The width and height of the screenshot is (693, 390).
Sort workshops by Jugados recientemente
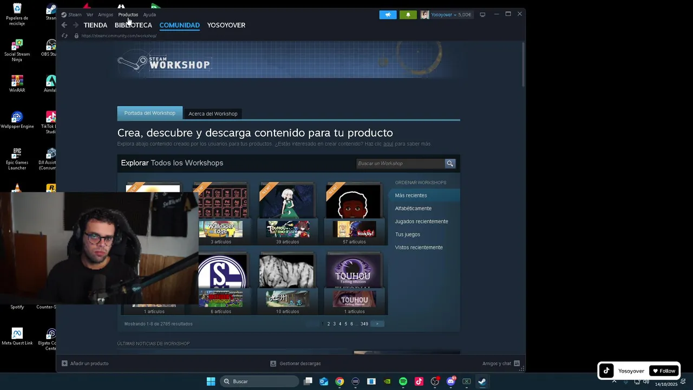(422, 222)
